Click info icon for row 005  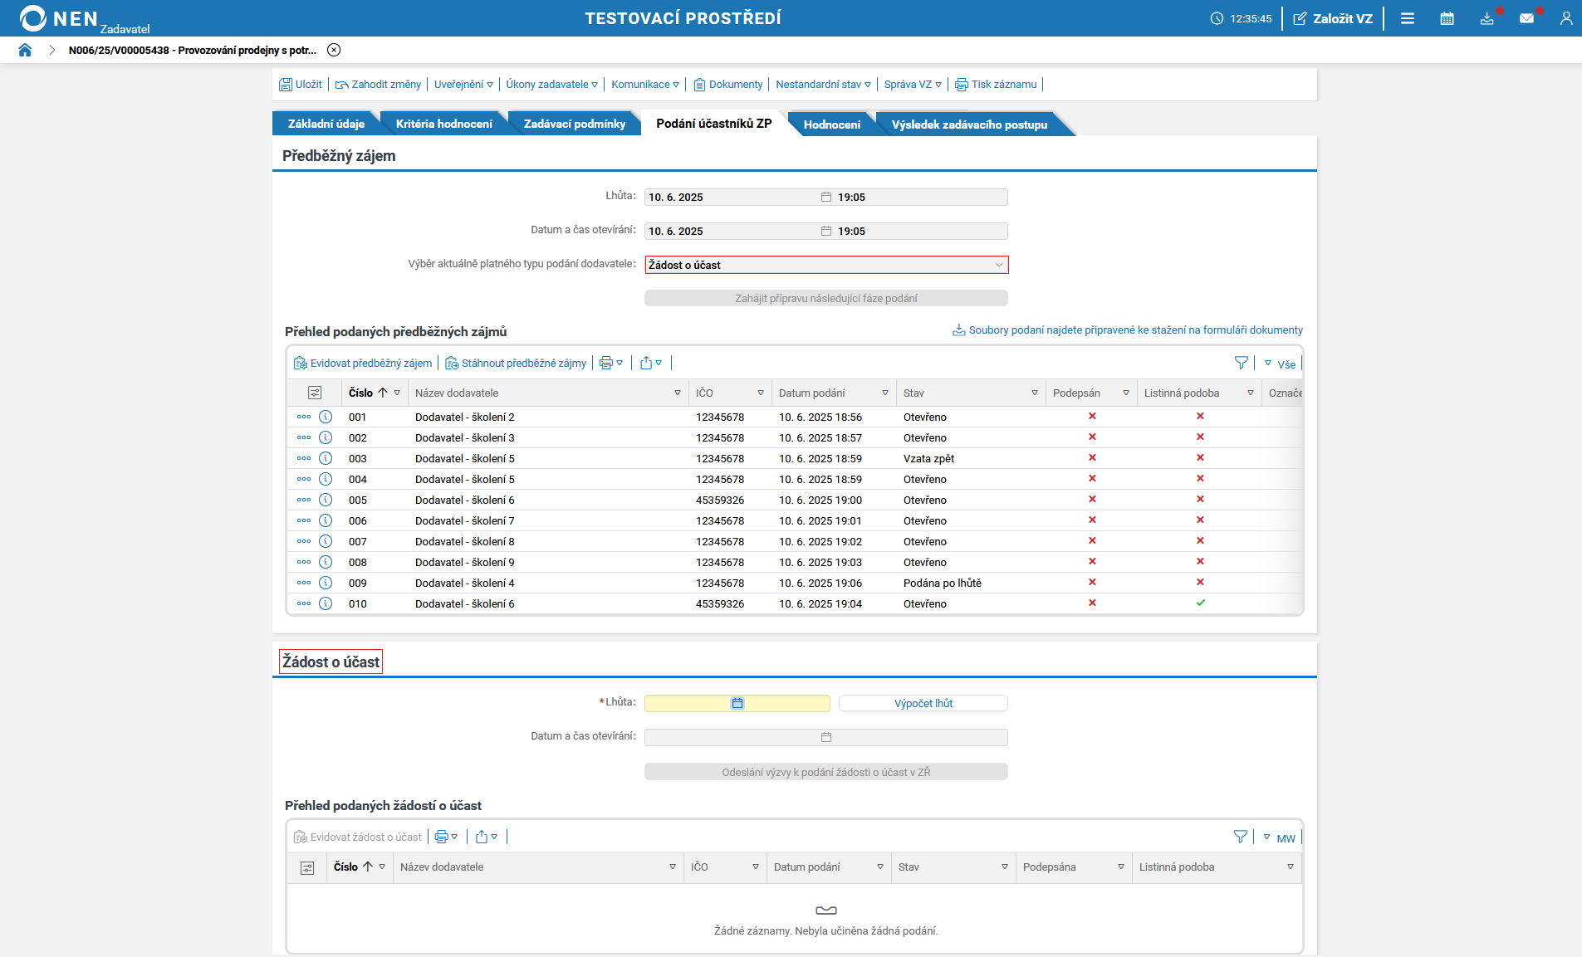[x=326, y=500]
